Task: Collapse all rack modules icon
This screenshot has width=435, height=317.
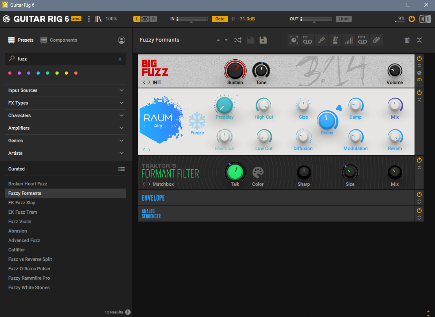Action: (419, 40)
